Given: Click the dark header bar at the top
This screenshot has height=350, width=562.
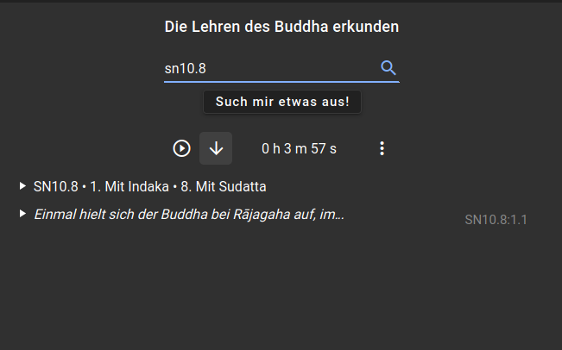Looking at the screenshot, I should pos(281,1).
